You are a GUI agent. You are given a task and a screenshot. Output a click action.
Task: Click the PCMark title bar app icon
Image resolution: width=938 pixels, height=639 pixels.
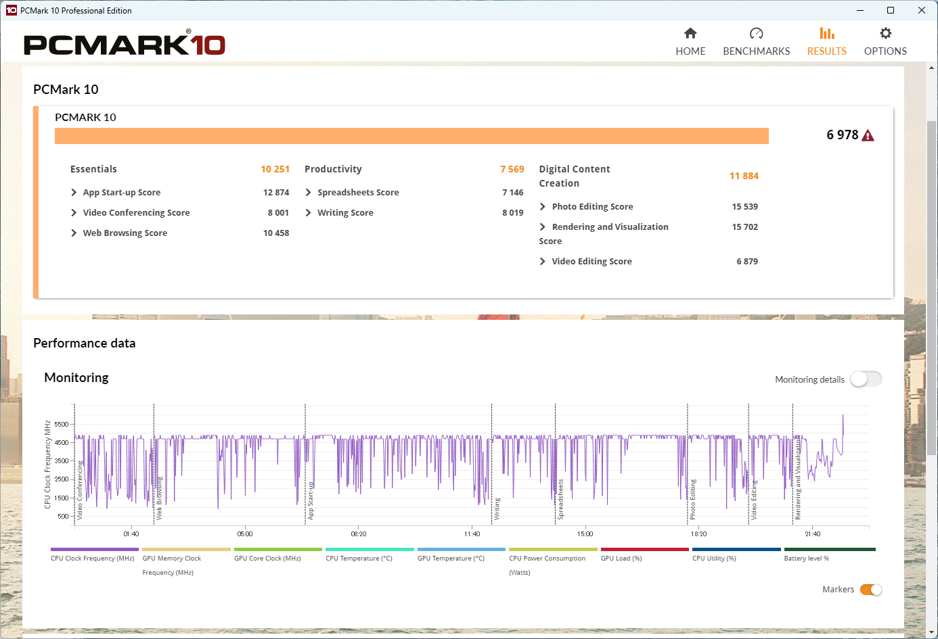11,10
